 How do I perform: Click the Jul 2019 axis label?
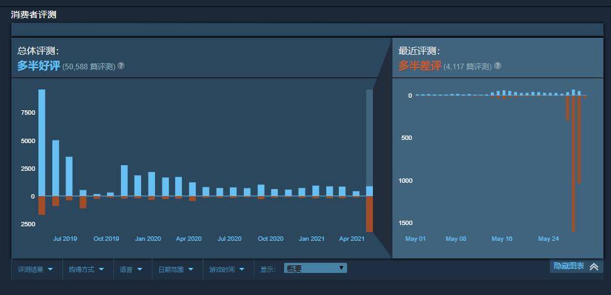coord(65,239)
